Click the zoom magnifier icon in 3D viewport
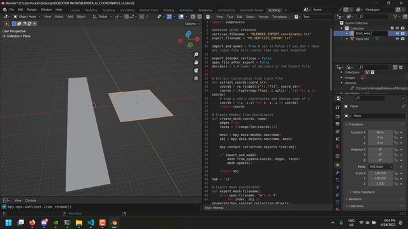This screenshot has height=229, width=408. point(196,54)
